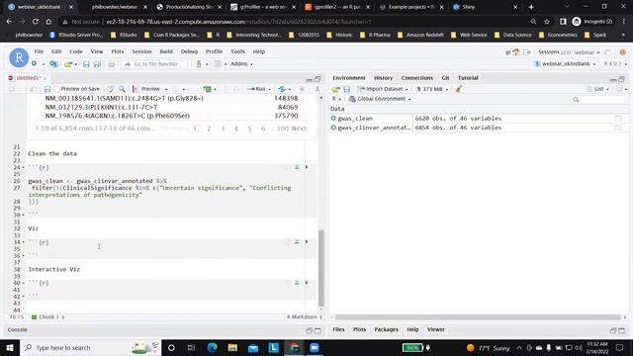Click the Save all documents icon
This screenshot has width=633, height=356.
coord(97,63)
